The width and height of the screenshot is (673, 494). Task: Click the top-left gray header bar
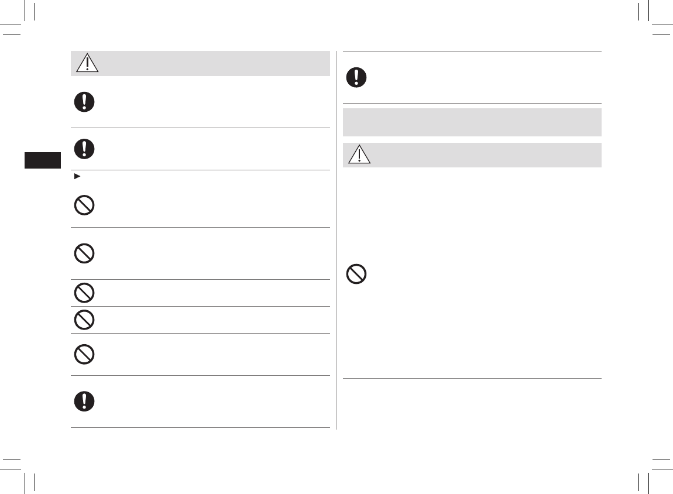click(211, 63)
